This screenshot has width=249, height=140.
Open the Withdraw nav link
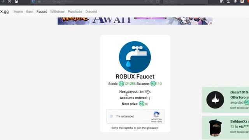point(57,12)
